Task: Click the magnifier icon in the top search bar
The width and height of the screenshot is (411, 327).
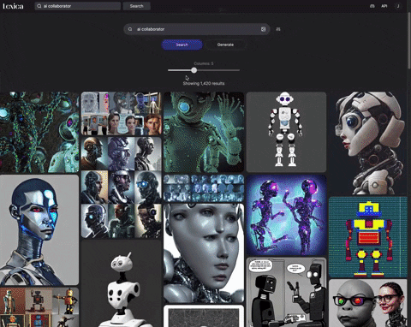Action: tap(39, 6)
